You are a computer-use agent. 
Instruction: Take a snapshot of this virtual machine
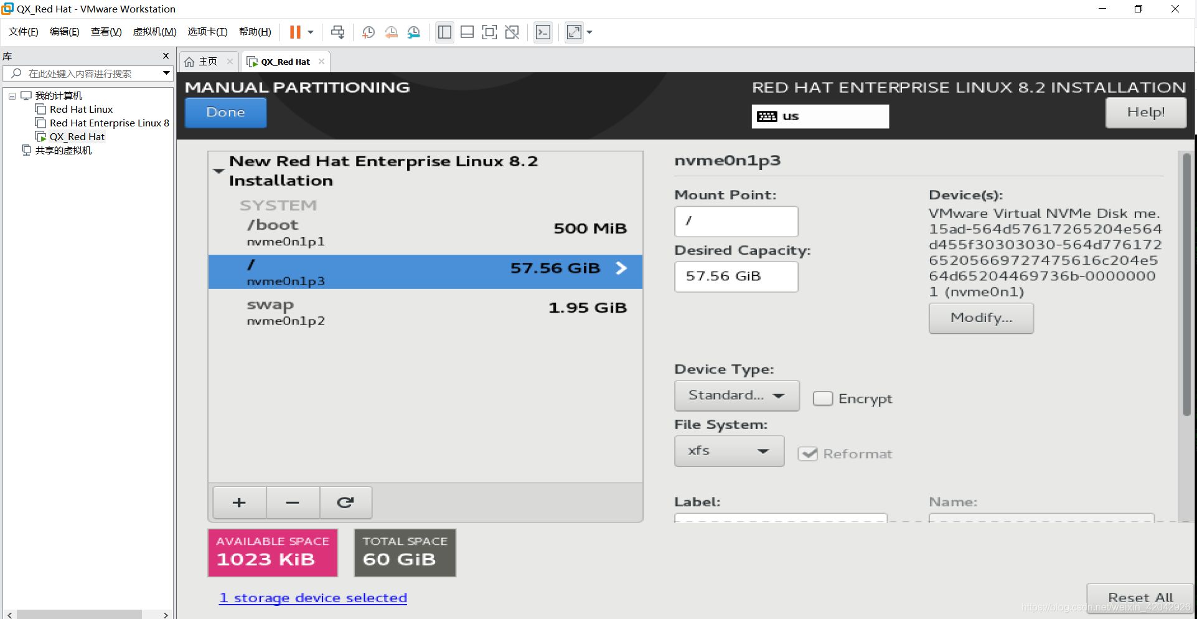368,32
